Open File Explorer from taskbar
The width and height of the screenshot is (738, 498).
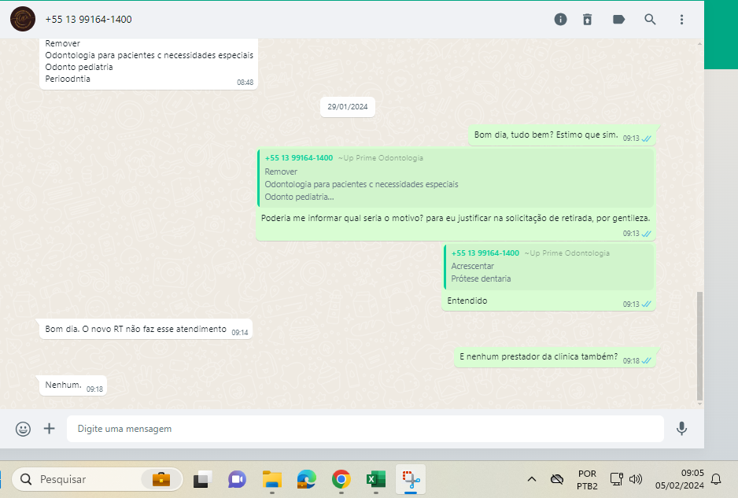271,479
